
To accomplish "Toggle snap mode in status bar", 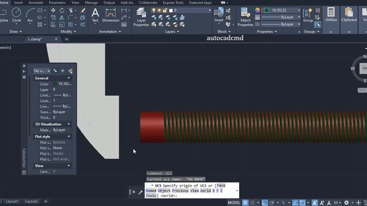I will coord(252,203).
